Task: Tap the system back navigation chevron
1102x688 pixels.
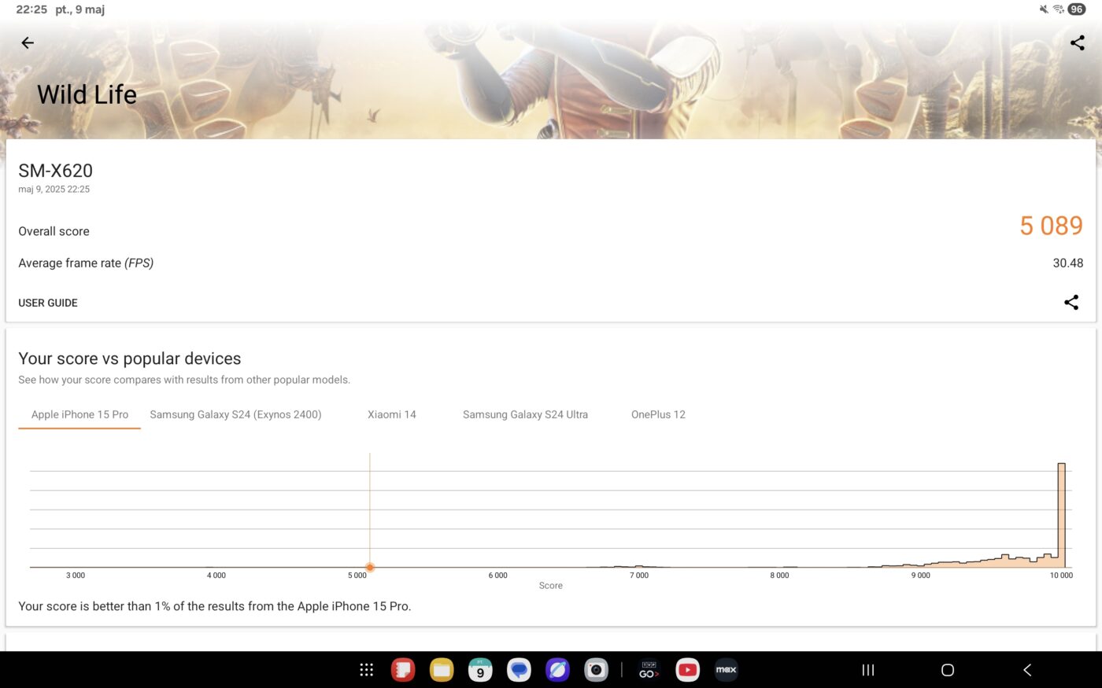Action: click(x=1027, y=670)
